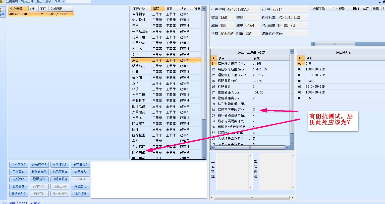
Task: Expand the small arrow after 帮助
Action: tap(64, 2)
